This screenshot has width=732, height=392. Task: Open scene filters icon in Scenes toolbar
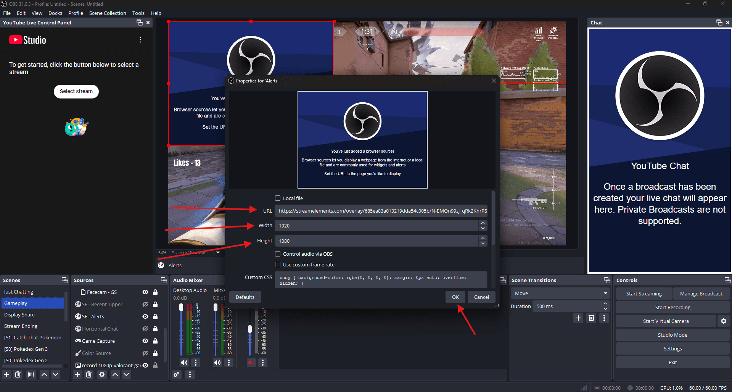[31, 374]
